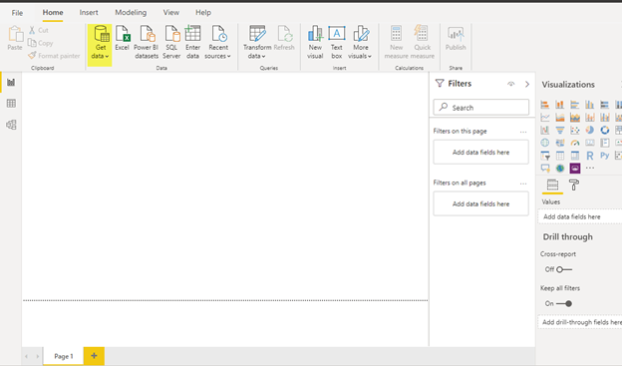Image resolution: width=622 pixels, height=366 pixels.
Task: Select Map visual globe icon
Action: tap(545, 143)
